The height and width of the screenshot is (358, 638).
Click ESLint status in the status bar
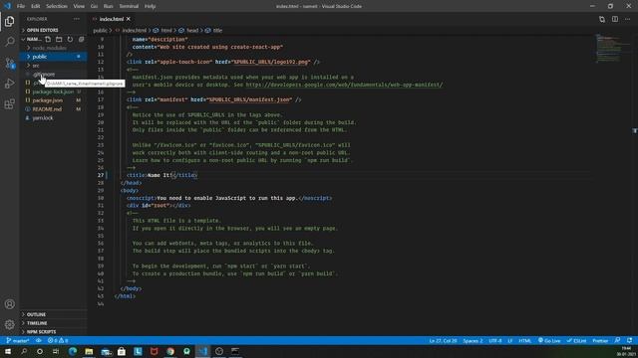tap(576, 340)
